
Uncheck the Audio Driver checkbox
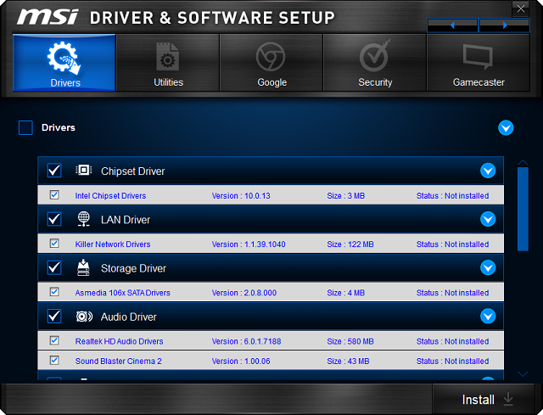[x=54, y=316]
